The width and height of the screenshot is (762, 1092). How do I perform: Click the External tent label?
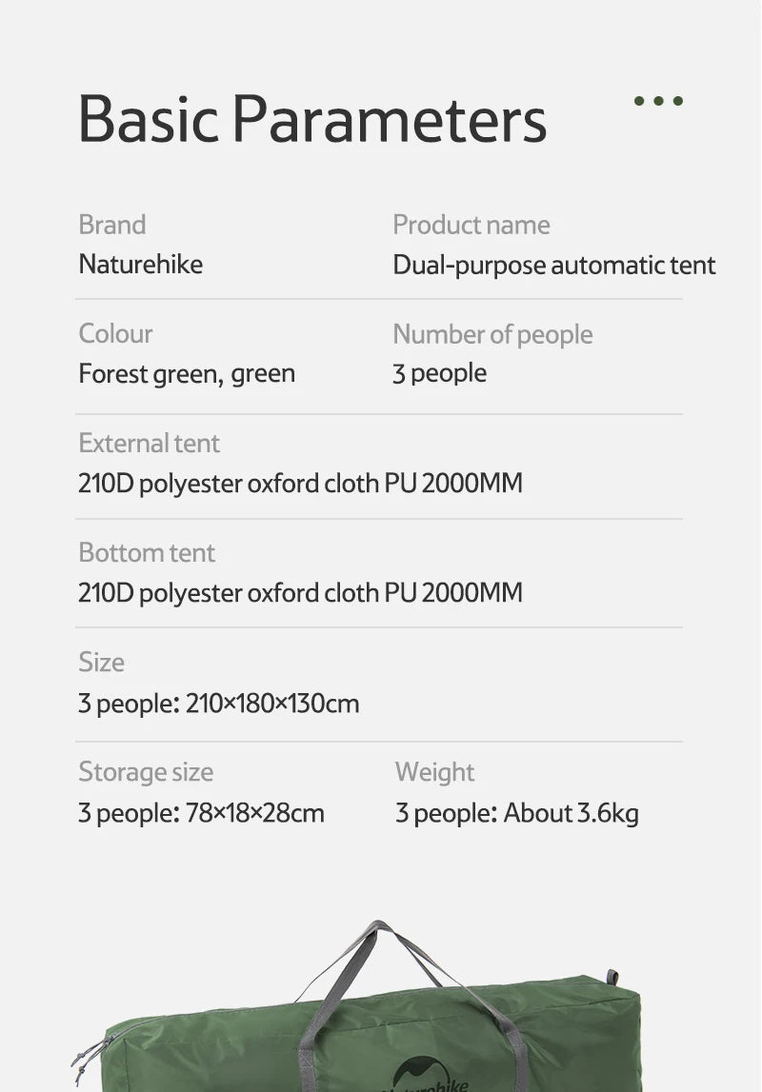tap(149, 443)
